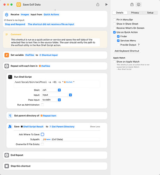Expand the Pass Input to stdin dropdown
This screenshot has width=160, height=175.
coord(51,100)
